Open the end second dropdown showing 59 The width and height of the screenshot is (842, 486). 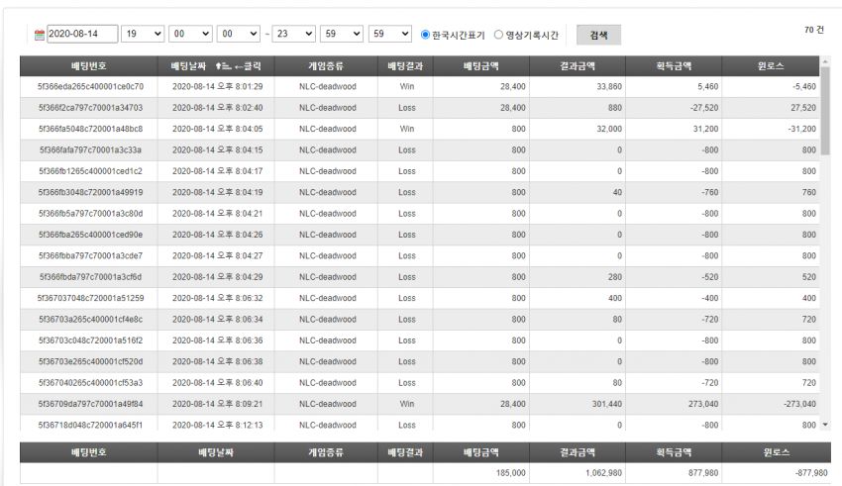tap(390, 34)
